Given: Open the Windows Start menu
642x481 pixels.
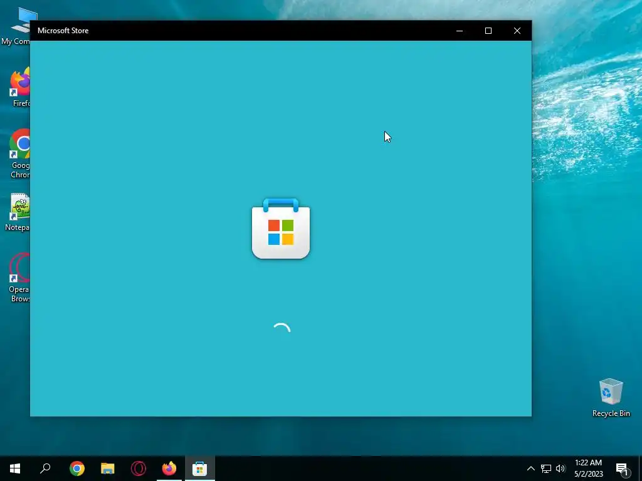Looking at the screenshot, I should [15, 468].
